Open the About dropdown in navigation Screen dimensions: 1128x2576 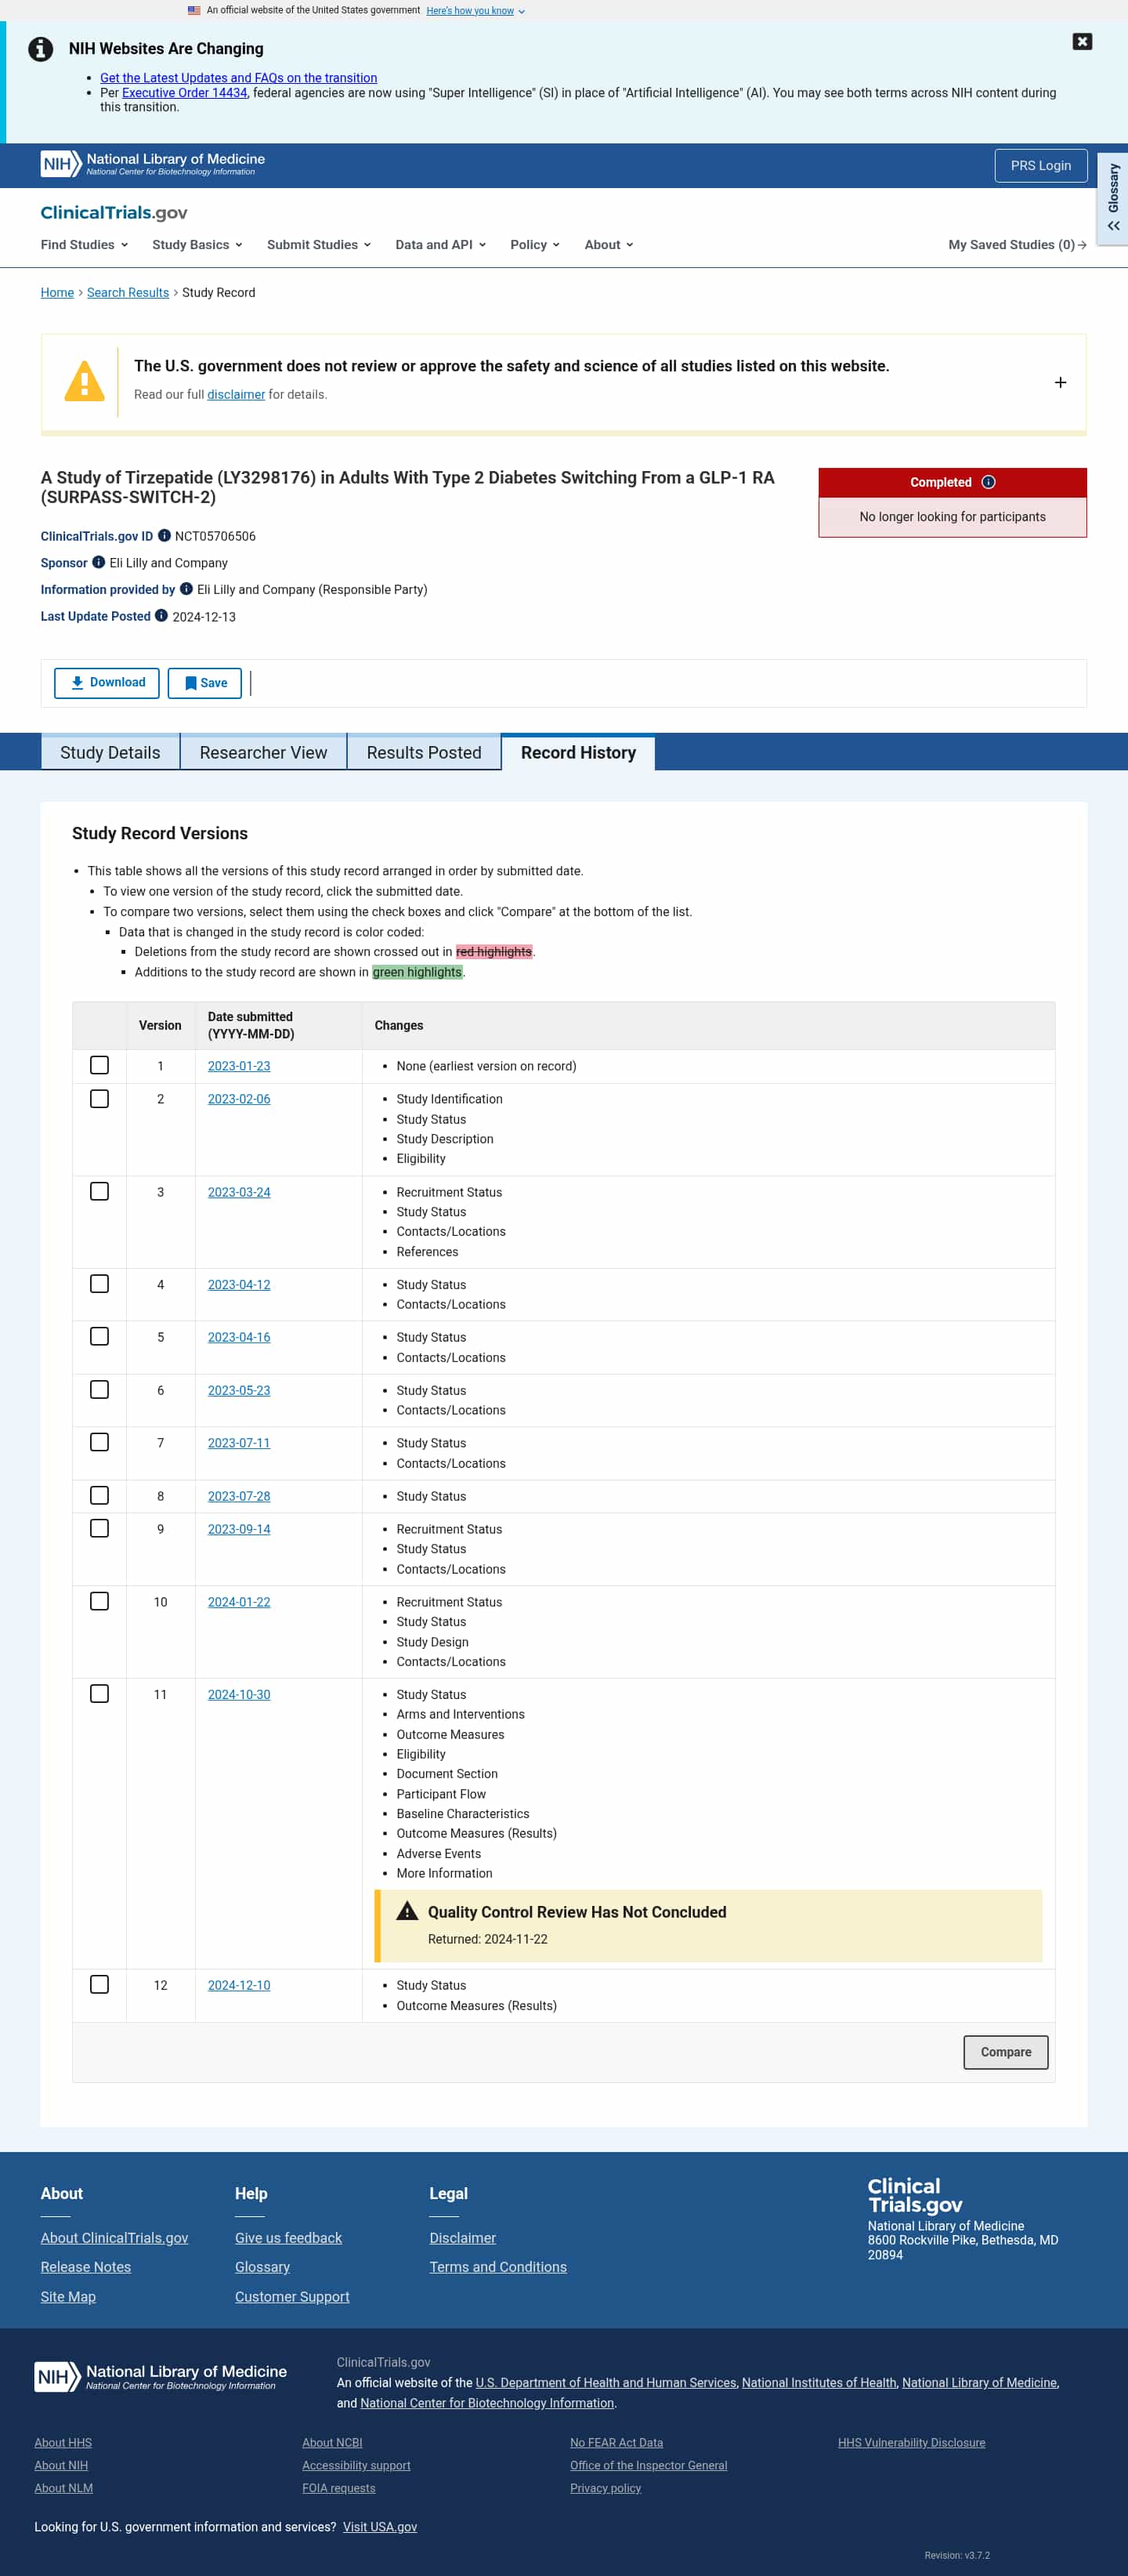[609, 245]
